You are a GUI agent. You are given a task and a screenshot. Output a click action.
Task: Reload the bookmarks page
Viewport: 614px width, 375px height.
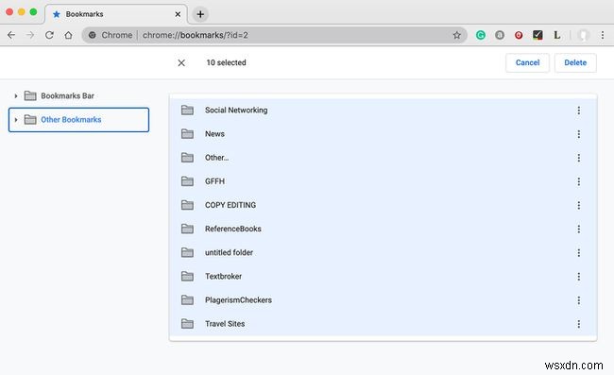(x=49, y=35)
